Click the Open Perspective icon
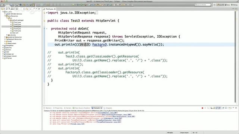The width and height of the screenshot is (239, 134). pos(214,5)
